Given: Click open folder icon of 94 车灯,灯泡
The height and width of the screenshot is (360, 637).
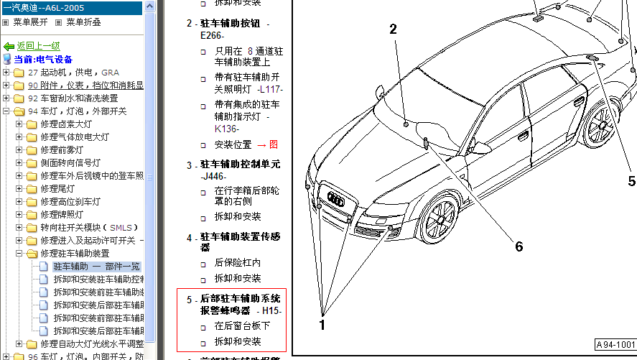Looking at the screenshot, I should click(19, 111).
